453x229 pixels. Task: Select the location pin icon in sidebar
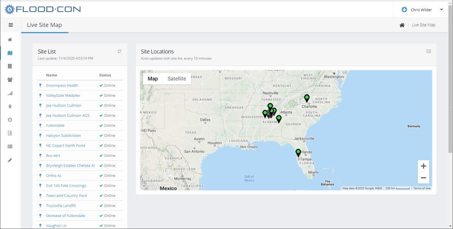[10, 107]
